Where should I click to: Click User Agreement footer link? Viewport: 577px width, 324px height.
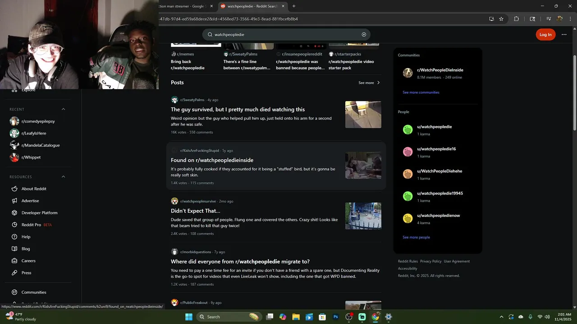tap(457, 261)
